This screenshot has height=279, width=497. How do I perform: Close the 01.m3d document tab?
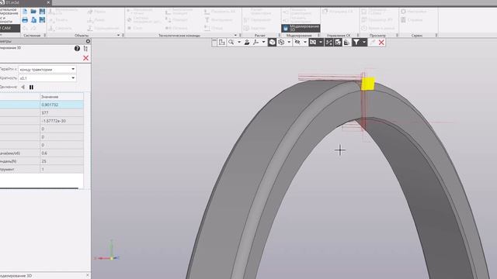click(48, 2)
